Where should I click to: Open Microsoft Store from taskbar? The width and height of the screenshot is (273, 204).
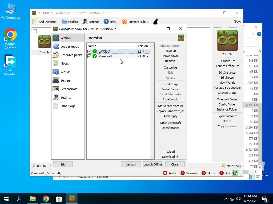pos(59,199)
